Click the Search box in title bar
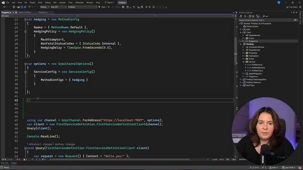The width and height of the screenshot is (303, 170). [x=109, y=2]
